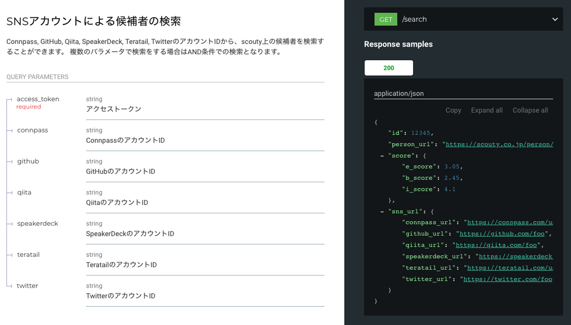Image resolution: width=571 pixels, height=325 pixels.
Task: Open the scouty person_url link
Action: (499, 144)
